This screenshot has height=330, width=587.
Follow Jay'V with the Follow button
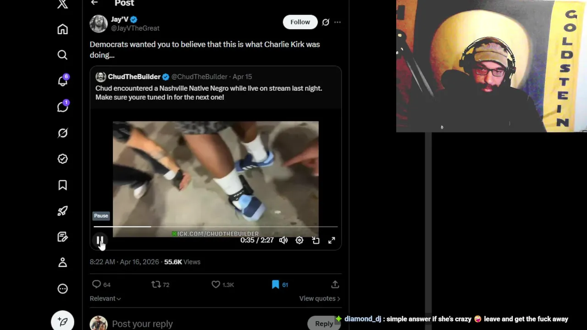tap(300, 22)
